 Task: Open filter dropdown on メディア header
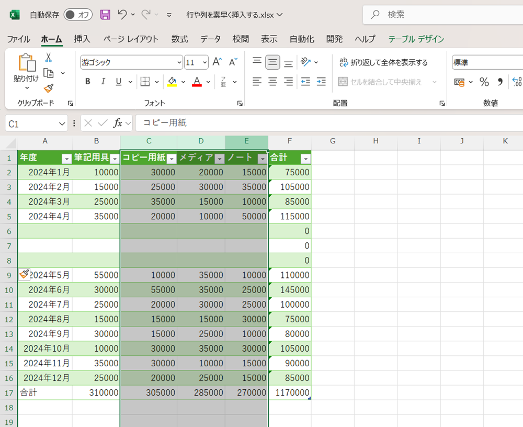point(220,159)
